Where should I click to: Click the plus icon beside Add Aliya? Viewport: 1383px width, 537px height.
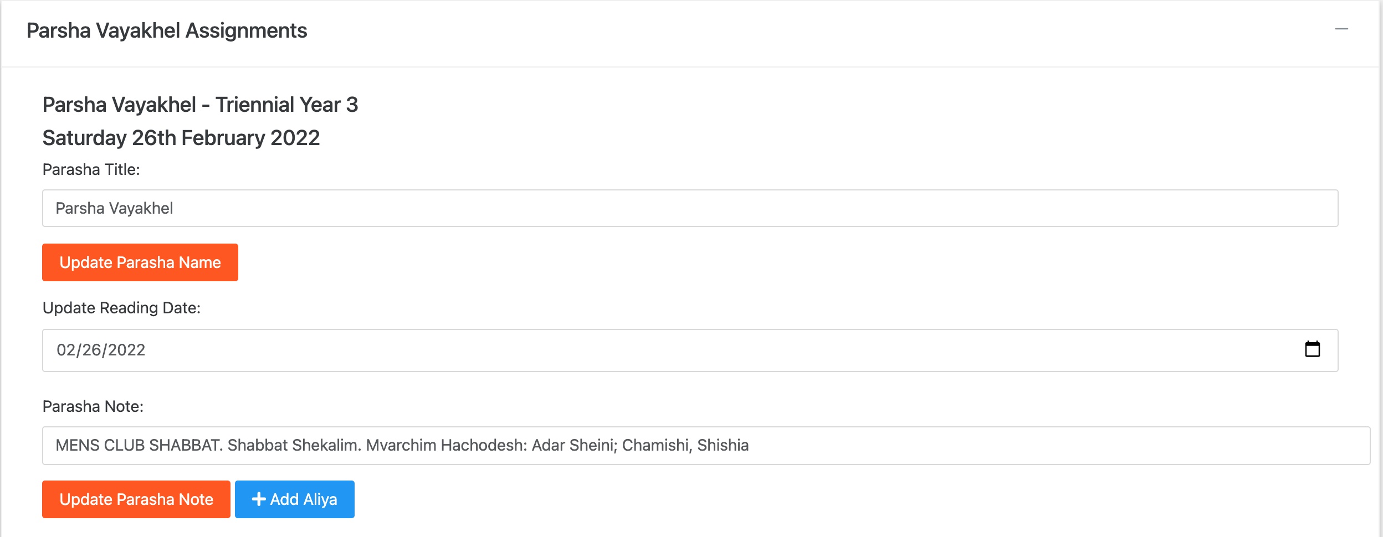click(259, 499)
